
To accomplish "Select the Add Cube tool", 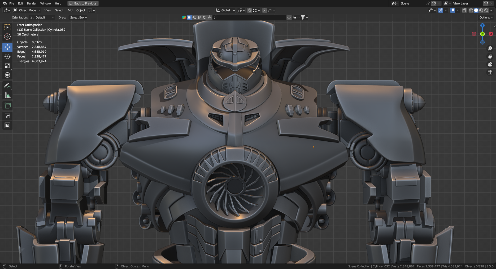I will point(7,105).
